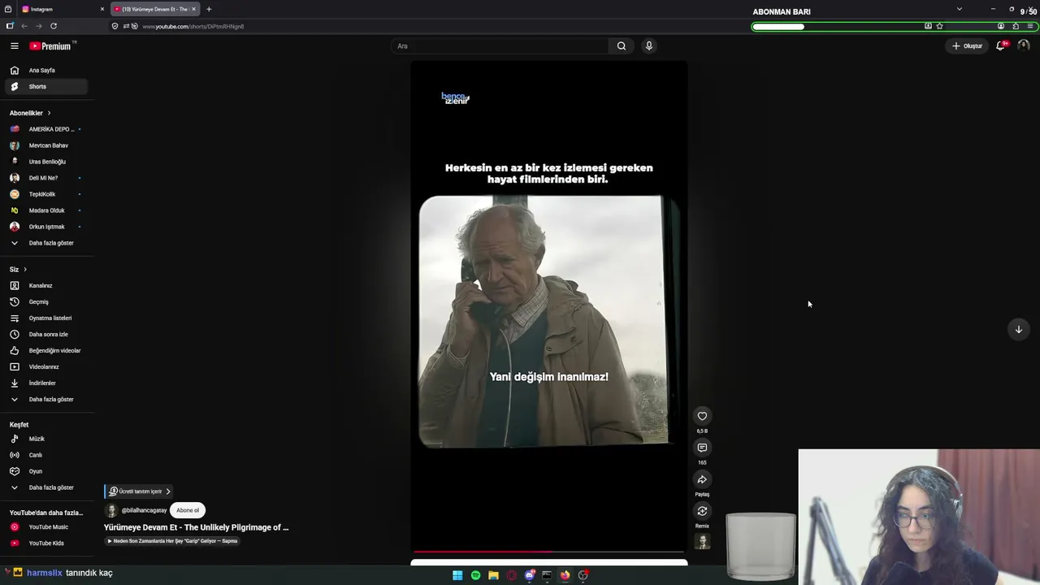Open Kanalınız in the sidebar
Image resolution: width=1040 pixels, height=585 pixels.
tap(46, 286)
